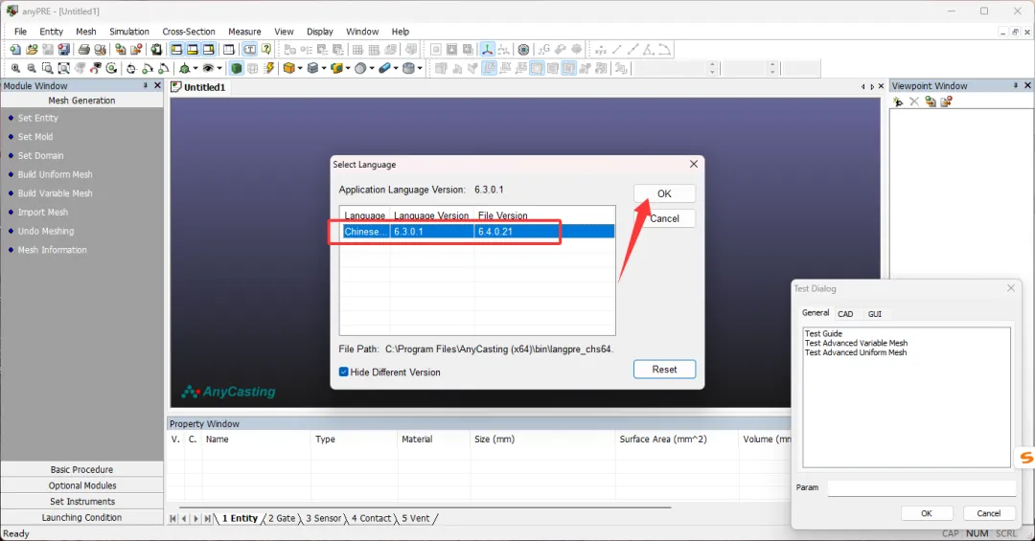Click the clipboard icon in top toolbar

pyautogui.click(x=156, y=50)
